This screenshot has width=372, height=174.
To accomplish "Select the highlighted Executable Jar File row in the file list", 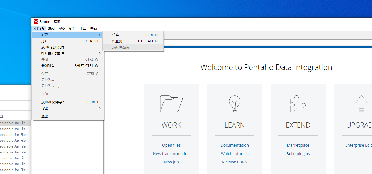I will click(x=15, y=123).
